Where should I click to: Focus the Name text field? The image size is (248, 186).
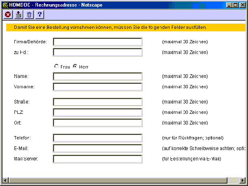click(97, 76)
